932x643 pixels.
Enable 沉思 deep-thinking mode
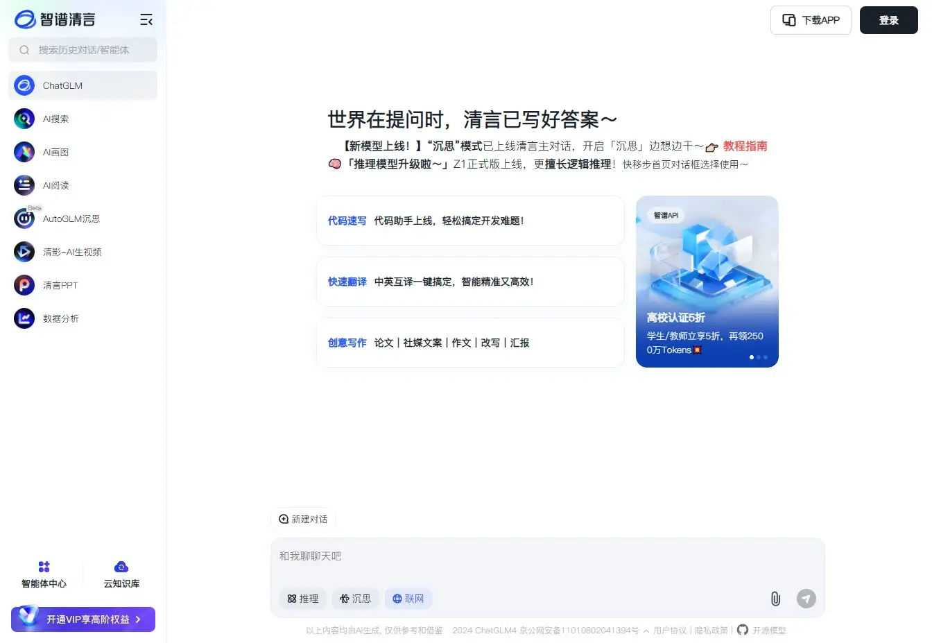[x=355, y=598]
